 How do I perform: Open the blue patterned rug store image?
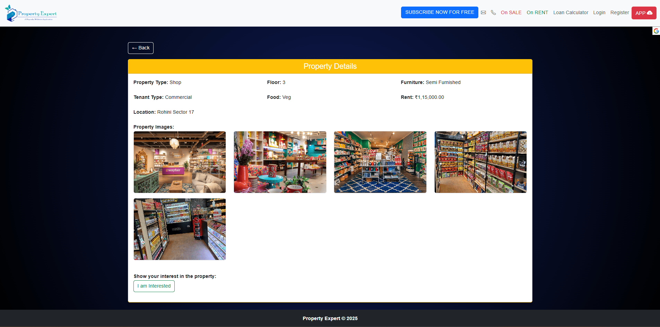(x=380, y=162)
